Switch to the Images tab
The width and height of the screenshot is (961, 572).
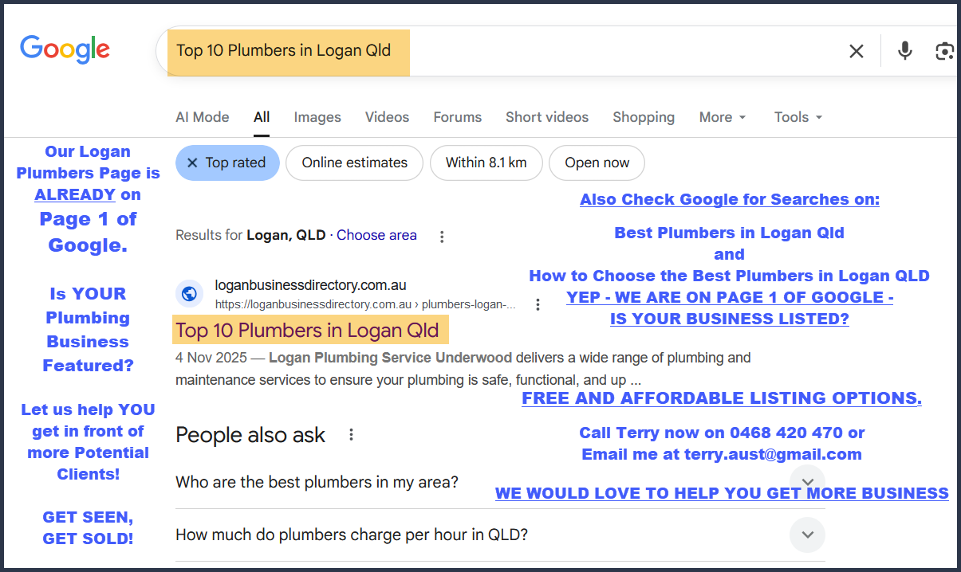coord(317,117)
